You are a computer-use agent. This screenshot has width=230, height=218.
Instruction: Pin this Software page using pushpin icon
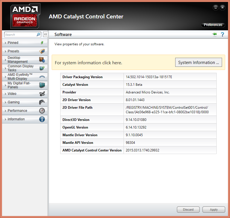pyautogui.click(x=215, y=34)
